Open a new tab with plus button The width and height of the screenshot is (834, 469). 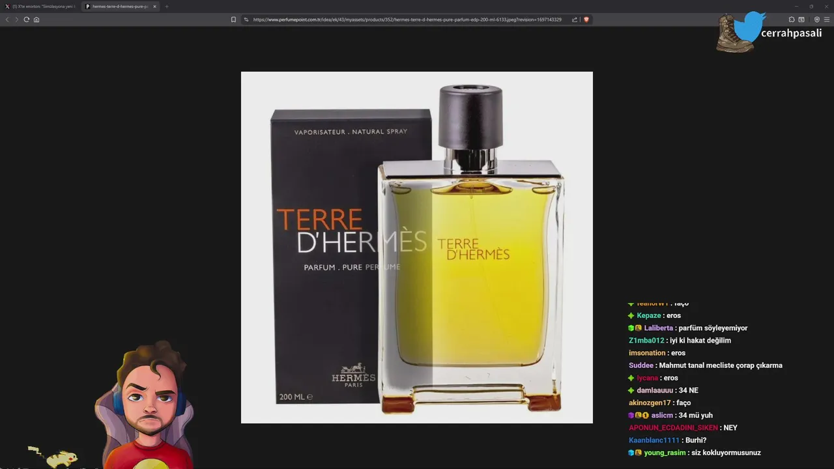pos(167,7)
